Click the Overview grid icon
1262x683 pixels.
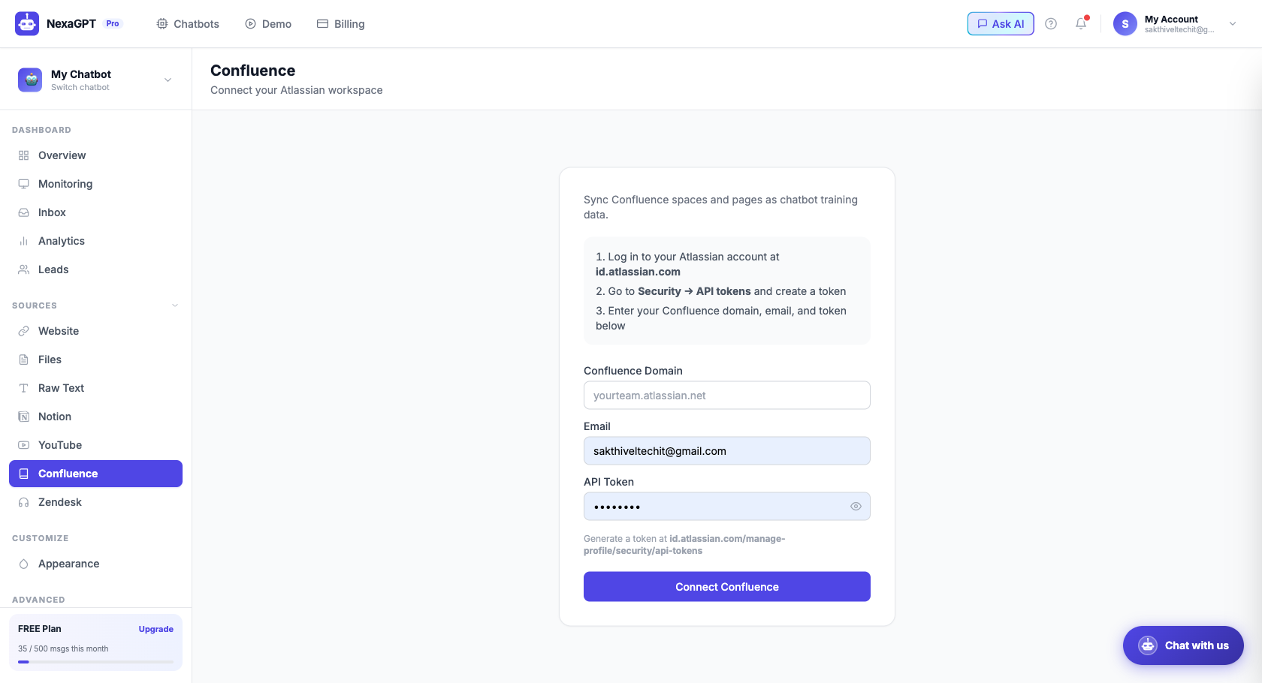[24, 155]
